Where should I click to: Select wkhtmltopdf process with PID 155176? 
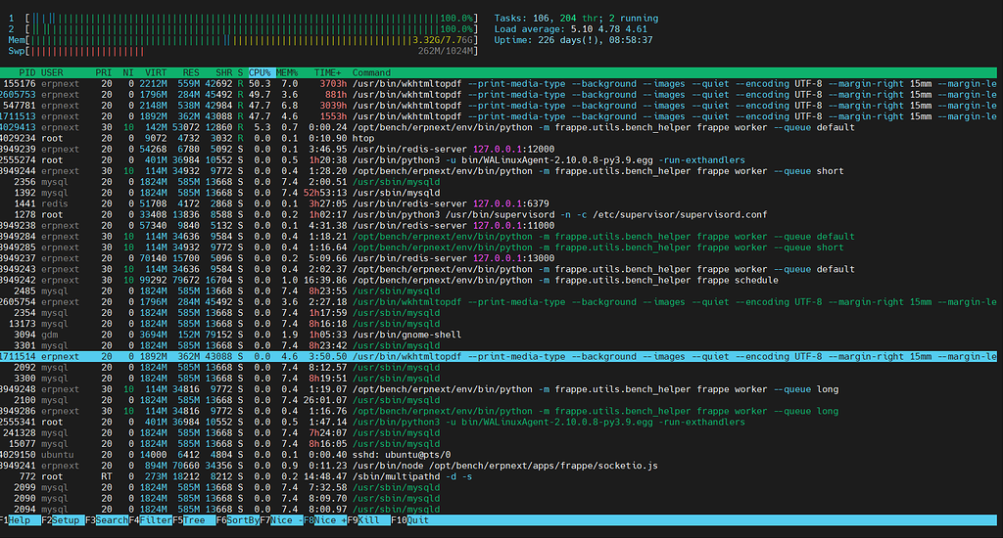coord(499,84)
